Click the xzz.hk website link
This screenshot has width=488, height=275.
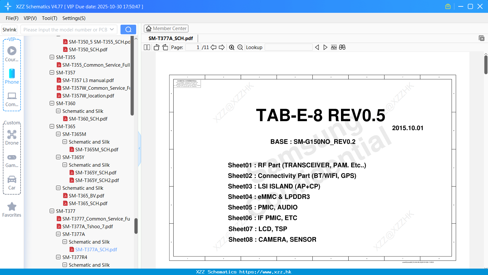[265, 272]
